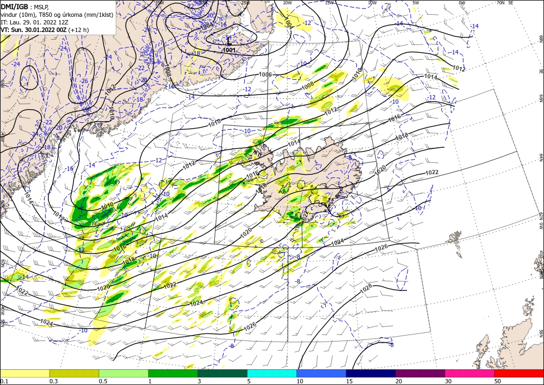
Task: Click the yellow 0.1–0.3 precipitation legend swatch
Action: pyautogui.click(x=24, y=373)
